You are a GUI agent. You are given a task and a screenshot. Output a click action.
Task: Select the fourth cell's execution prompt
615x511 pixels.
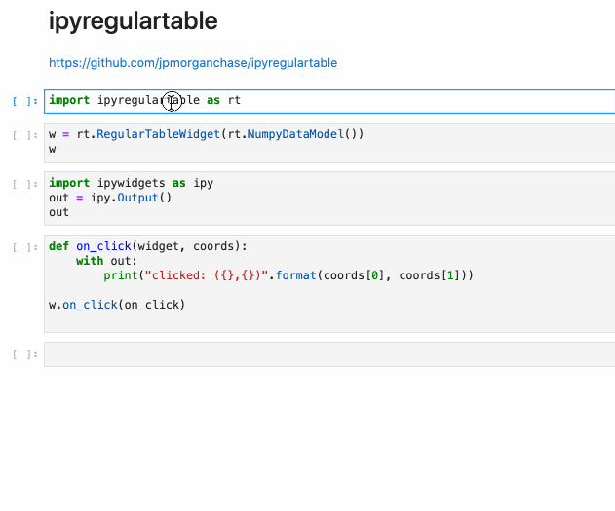pyautogui.click(x=26, y=247)
